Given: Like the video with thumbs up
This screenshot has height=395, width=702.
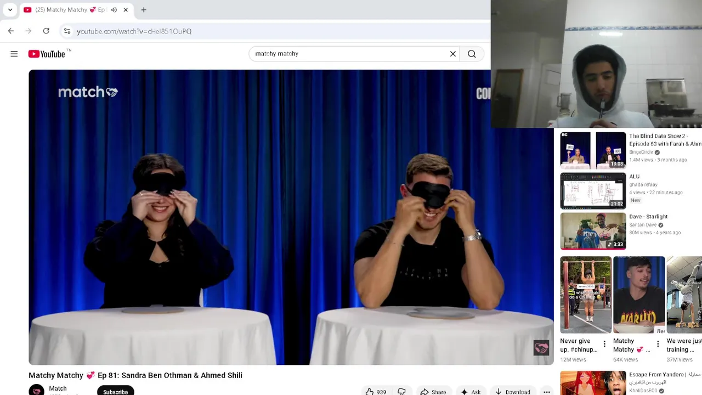Looking at the screenshot, I should (376, 392).
